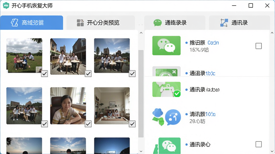
Task: Click the green chat bubble tab icon
Action: tap(157, 23)
